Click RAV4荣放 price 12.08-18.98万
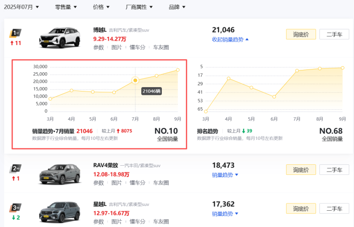The height and width of the screenshot is (227, 354). 111,174
